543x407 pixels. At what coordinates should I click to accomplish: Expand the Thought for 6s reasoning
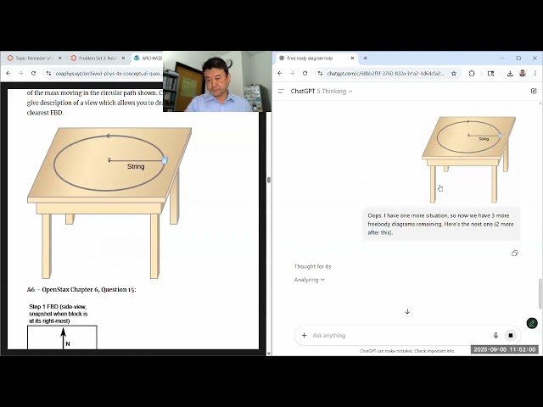pyautogui.click(x=312, y=266)
